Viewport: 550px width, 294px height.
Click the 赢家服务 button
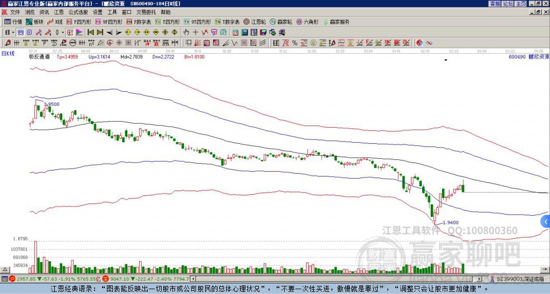pos(336,21)
